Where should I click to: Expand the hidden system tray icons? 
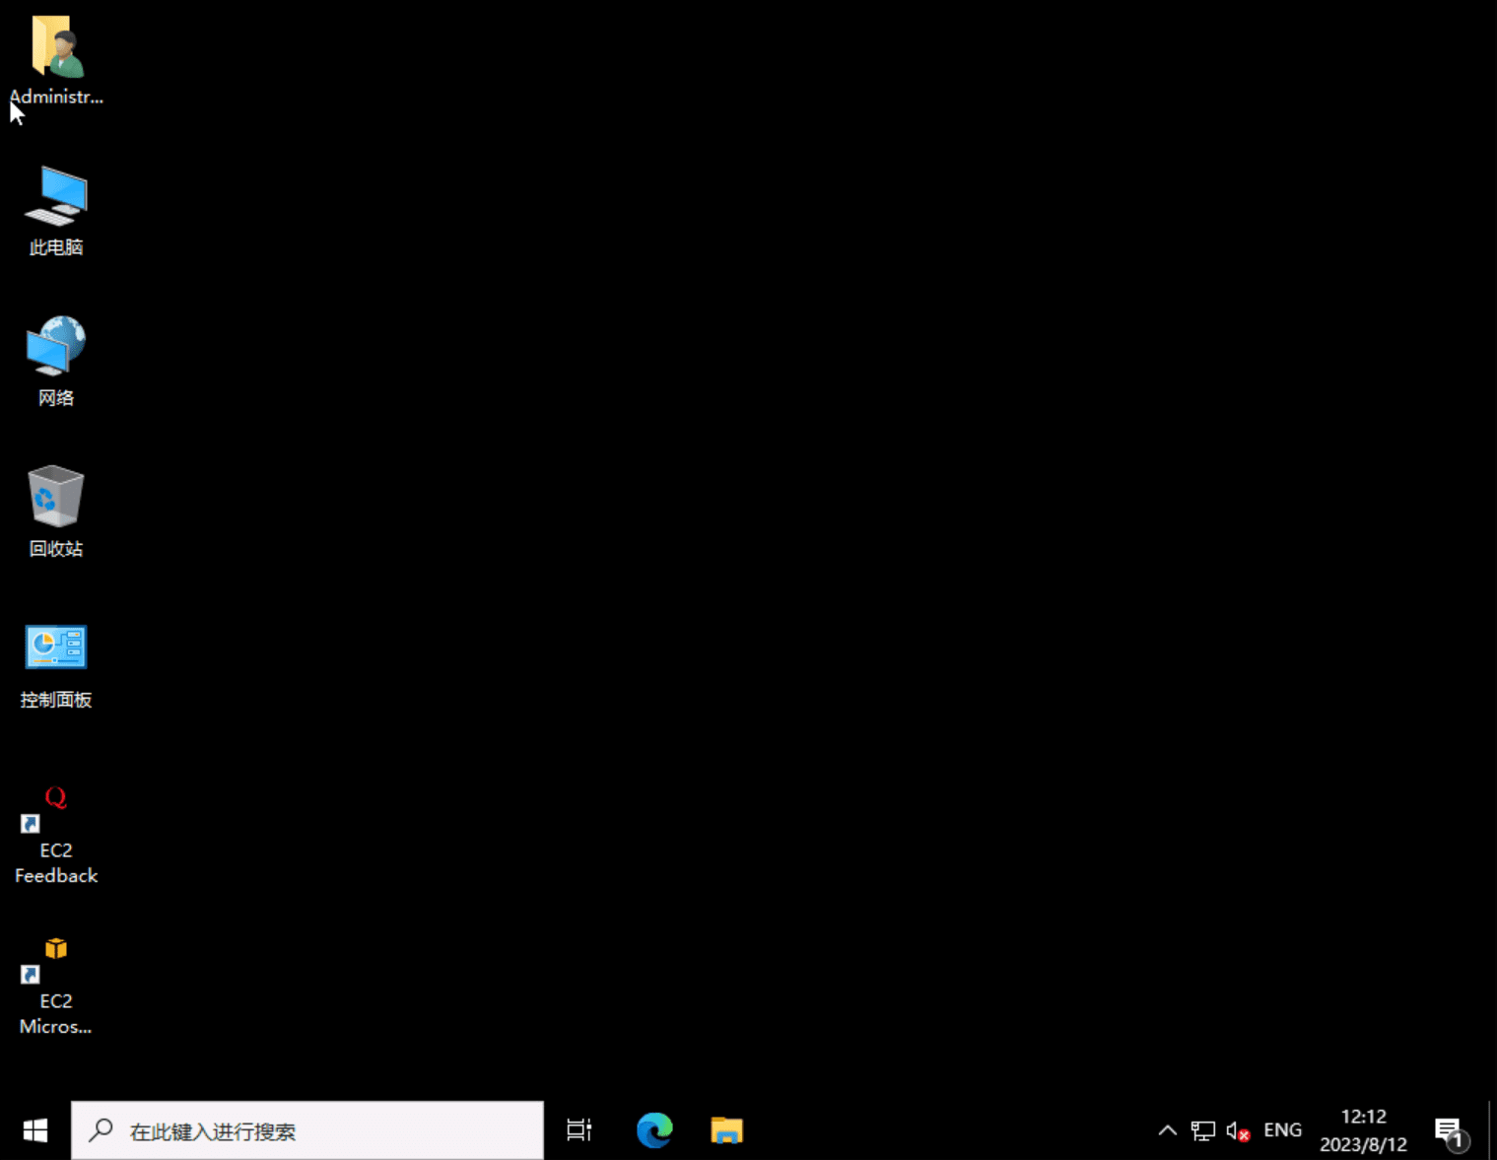tap(1167, 1130)
